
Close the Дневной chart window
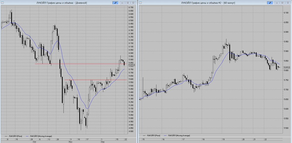(133, 3)
